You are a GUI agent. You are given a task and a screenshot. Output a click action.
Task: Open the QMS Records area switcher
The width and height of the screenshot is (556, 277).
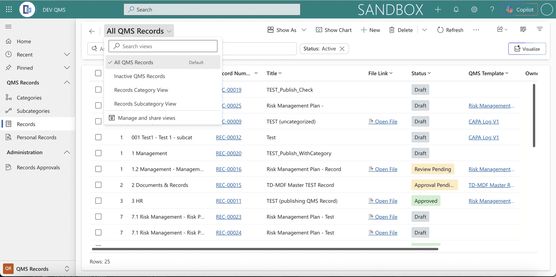[x=38, y=269]
